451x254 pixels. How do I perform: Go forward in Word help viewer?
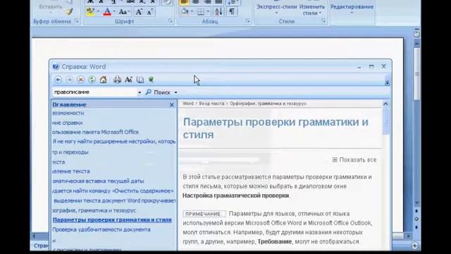click(x=69, y=80)
